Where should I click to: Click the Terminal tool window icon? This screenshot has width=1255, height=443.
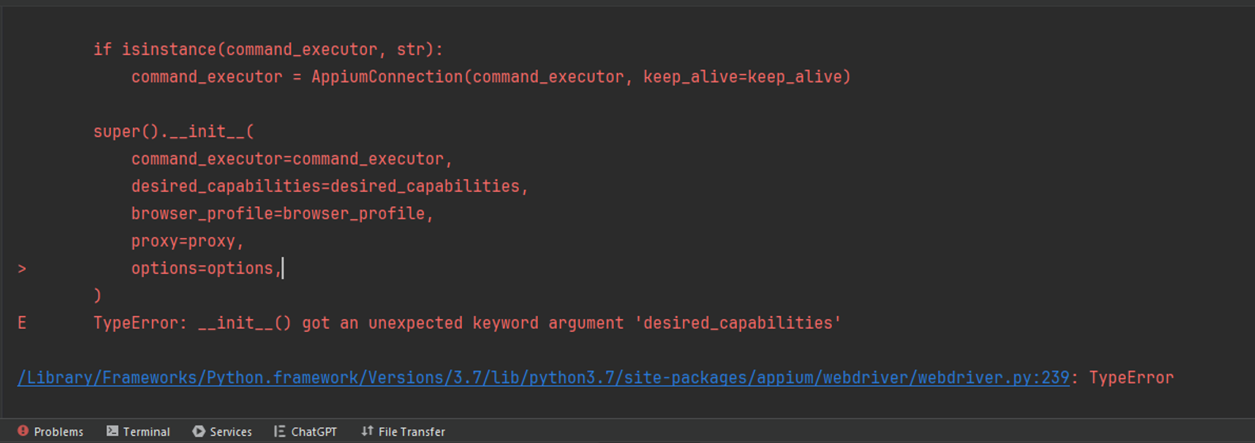click(112, 431)
